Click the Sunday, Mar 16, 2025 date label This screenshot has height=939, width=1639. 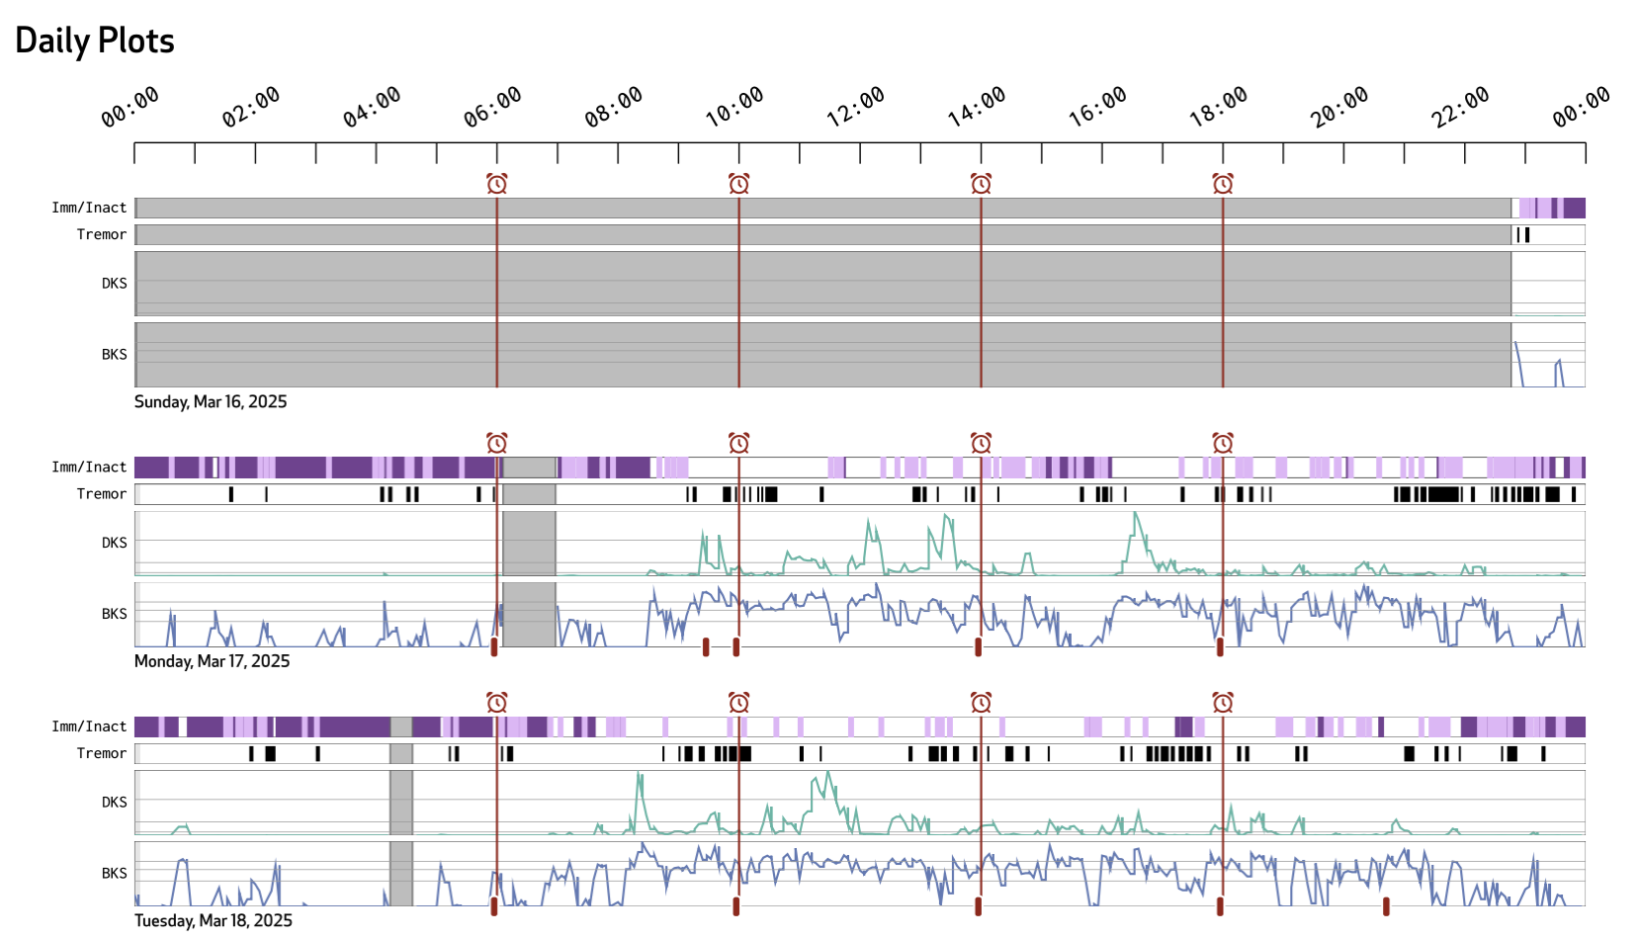click(x=211, y=401)
